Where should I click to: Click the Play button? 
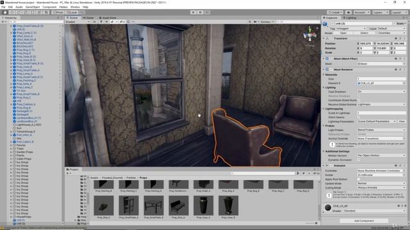pos(193,12)
